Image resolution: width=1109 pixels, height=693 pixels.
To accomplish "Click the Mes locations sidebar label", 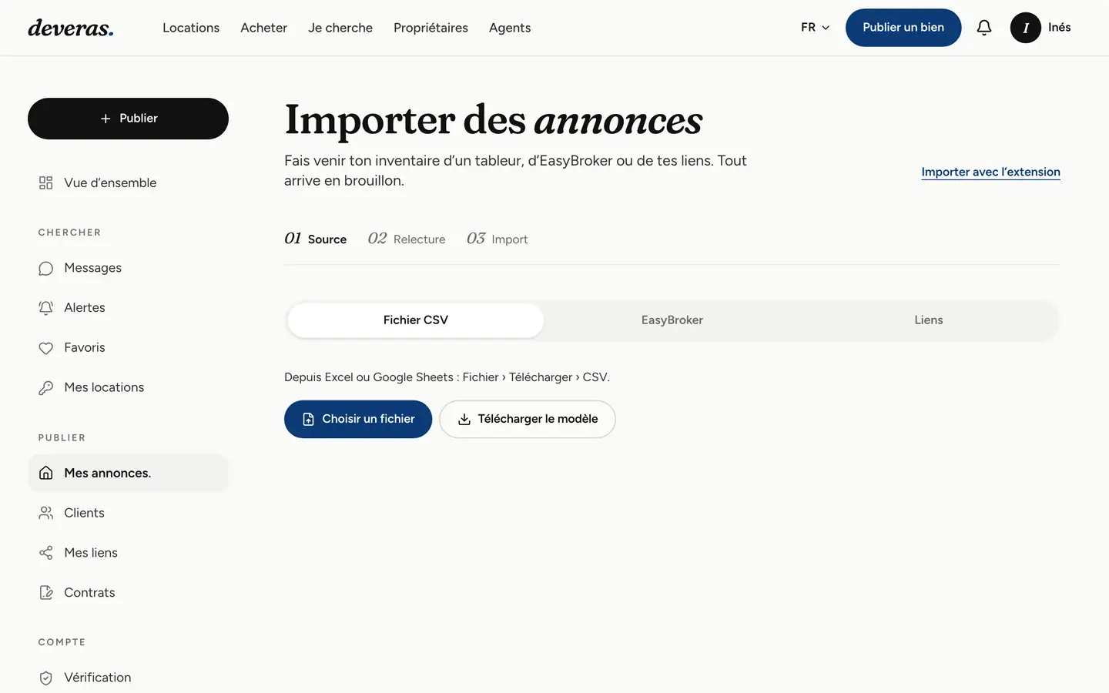I will (x=104, y=387).
